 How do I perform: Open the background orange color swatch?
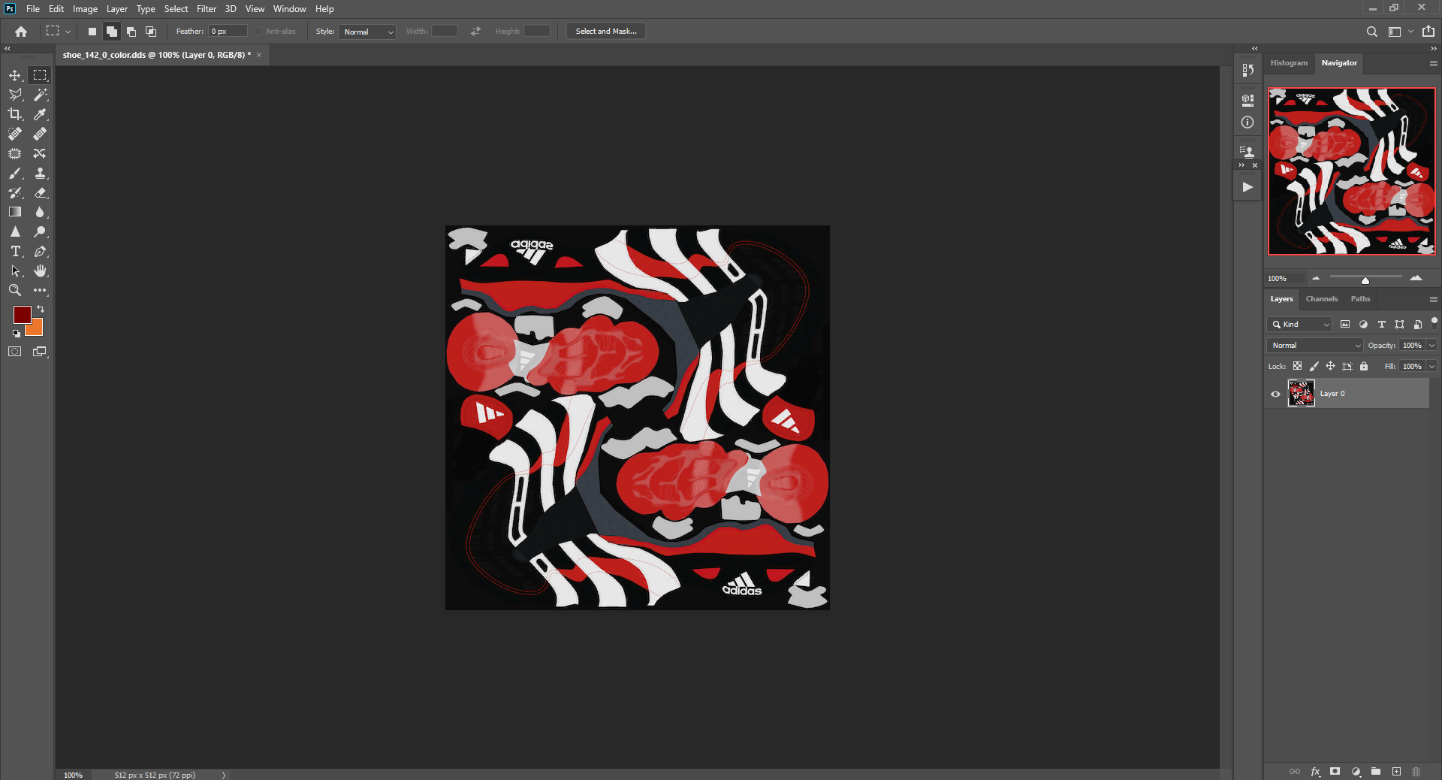coord(36,328)
